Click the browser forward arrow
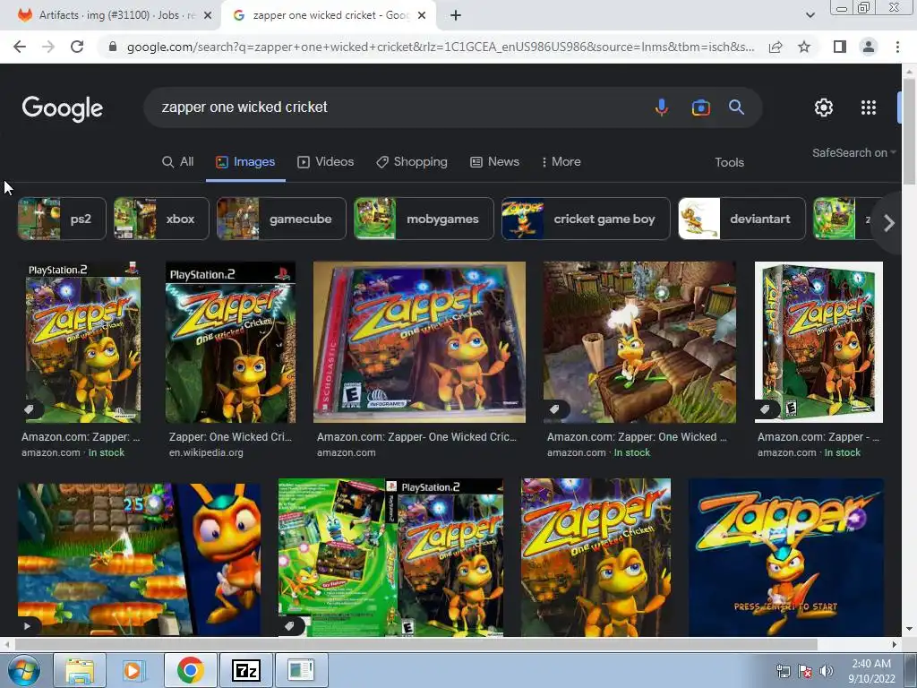This screenshot has height=688, width=917. [48, 47]
